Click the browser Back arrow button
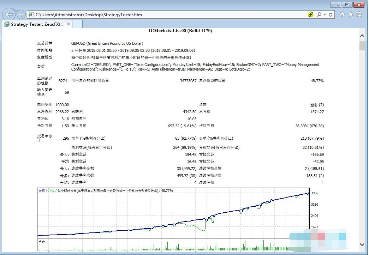Image resolution: width=369 pixels, height=255 pixels. pyautogui.click(x=9, y=14)
